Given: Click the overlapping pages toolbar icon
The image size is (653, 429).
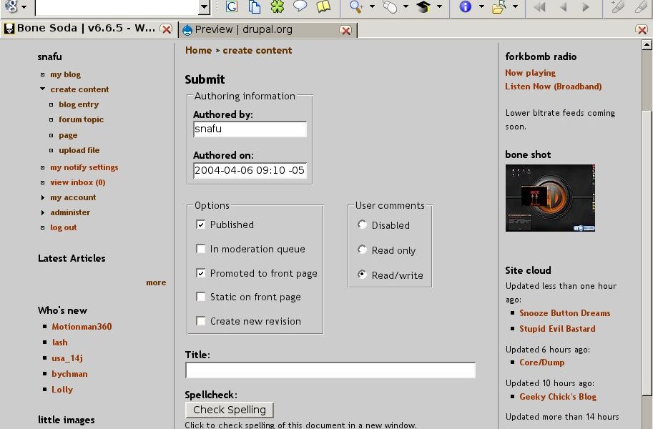Looking at the screenshot, I should (255, 7).
